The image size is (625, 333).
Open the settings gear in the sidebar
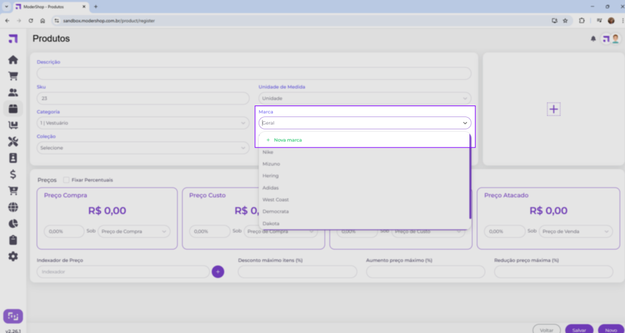click(13, 256)
